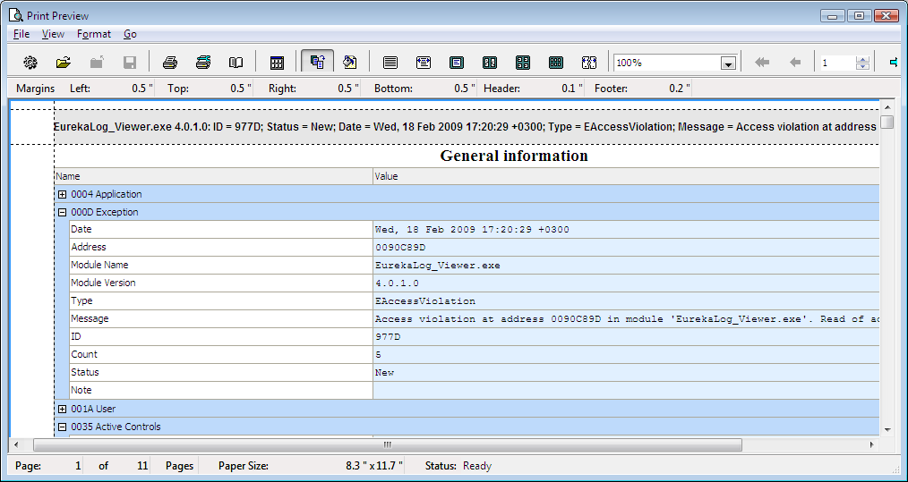Click the vertical scrollbar down arrow

click(887, 428)
